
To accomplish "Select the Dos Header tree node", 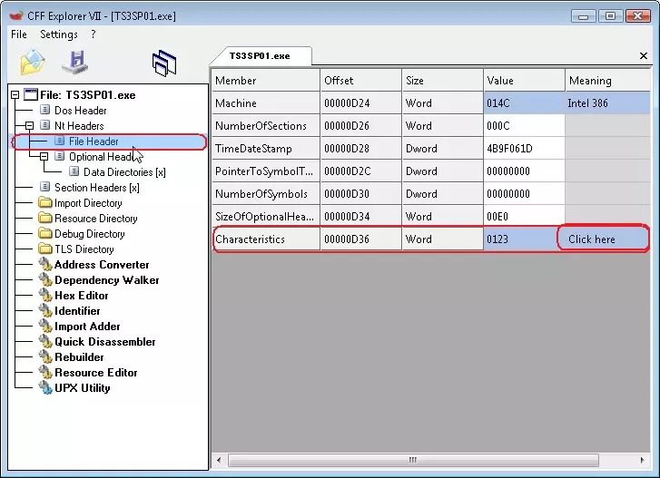I will click(x=80, y=111).
